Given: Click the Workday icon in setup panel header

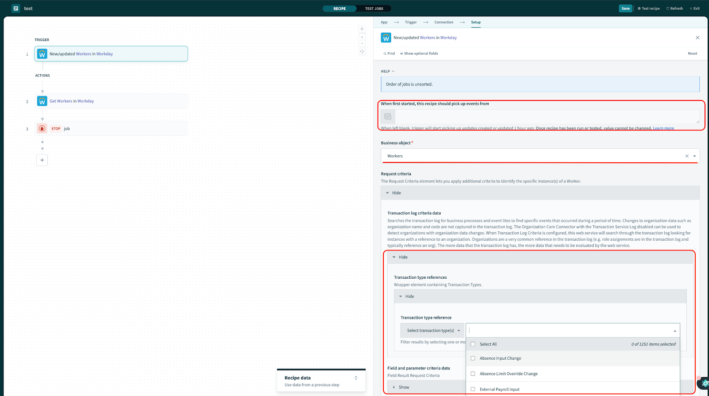Looking at the screenshot, I should pos(386,38).
